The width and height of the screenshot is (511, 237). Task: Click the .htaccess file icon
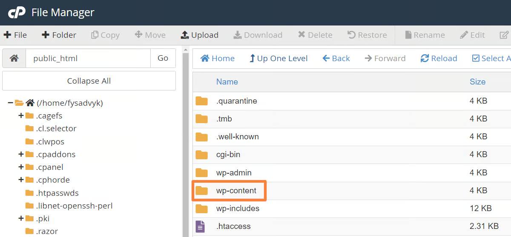tap(200, 226)
